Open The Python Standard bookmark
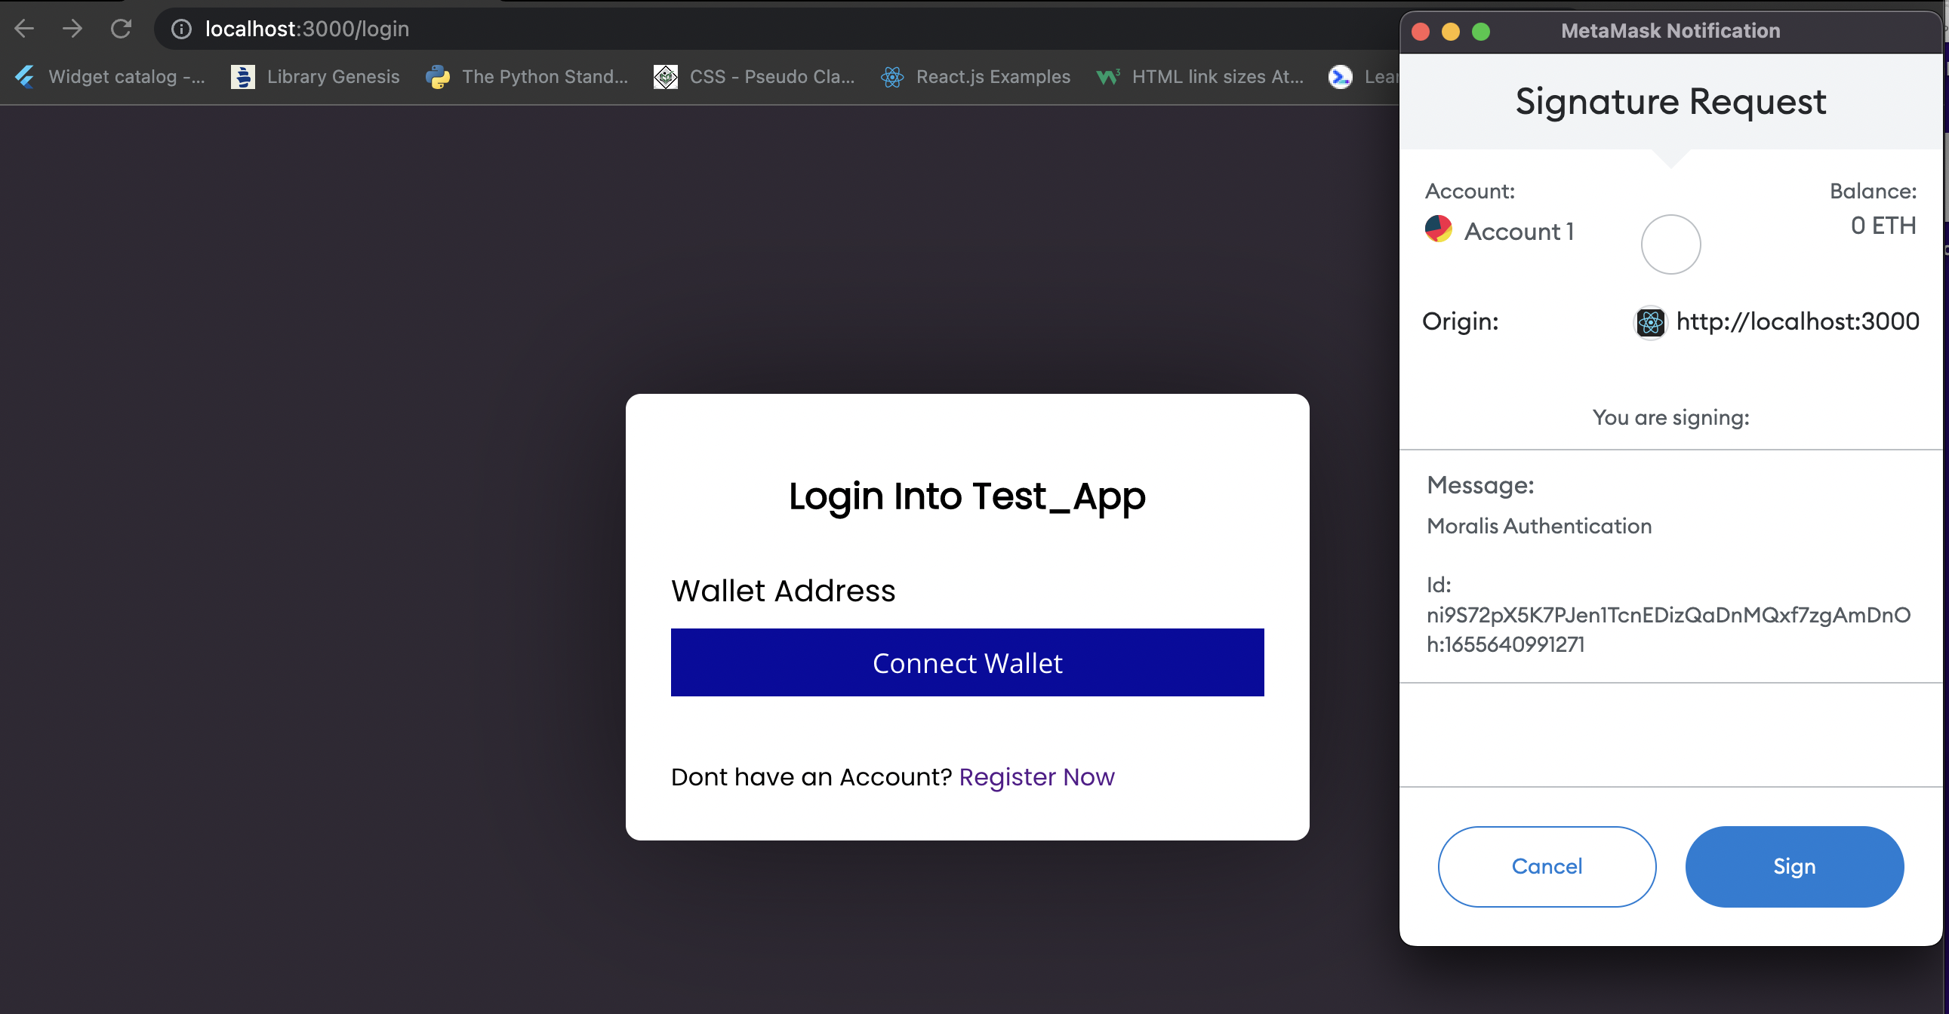The width and height of the screenshot is (1949, 1014). coord(528,76)
